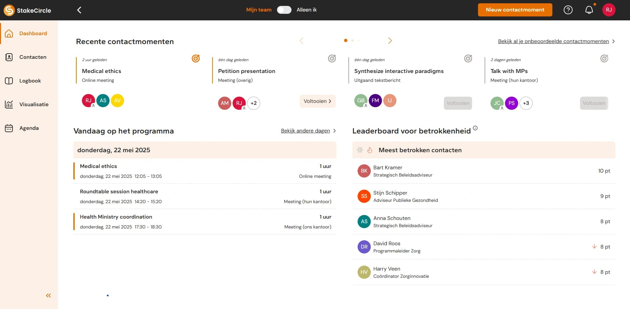Image resolution: width=630 pixels, height=309 pixels.
Task: Select the flame icon in leaderboard header
Action: click(370, 150)
